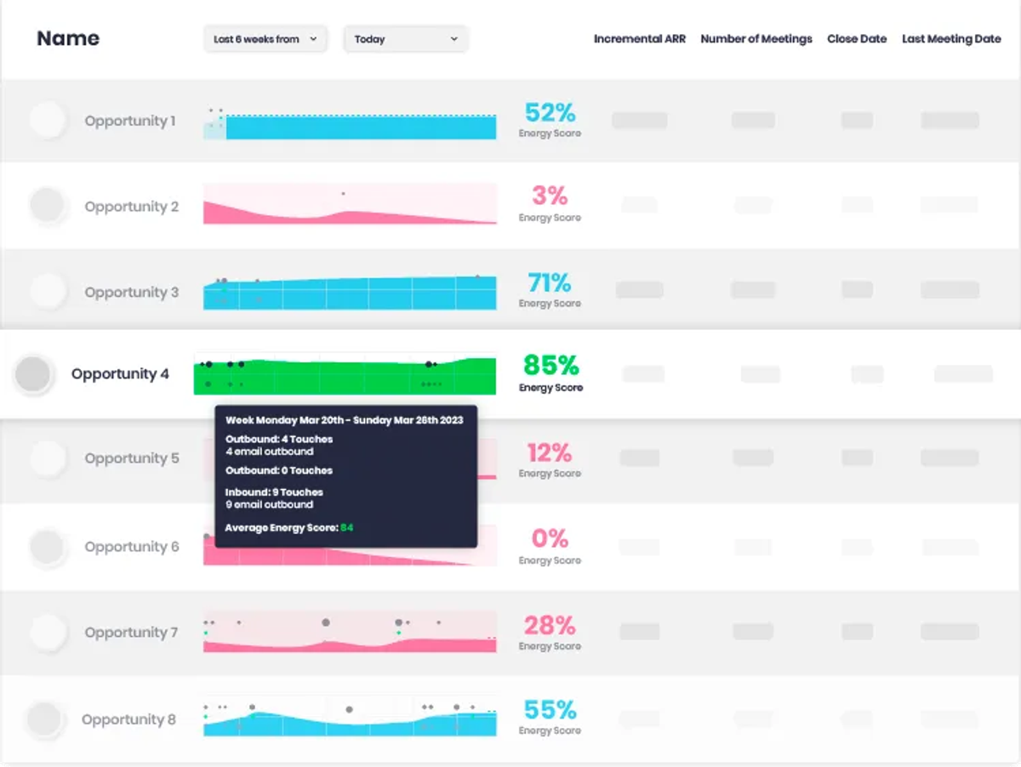Click "Outbound: 4 Touches" in tooltip

point(279,440)
